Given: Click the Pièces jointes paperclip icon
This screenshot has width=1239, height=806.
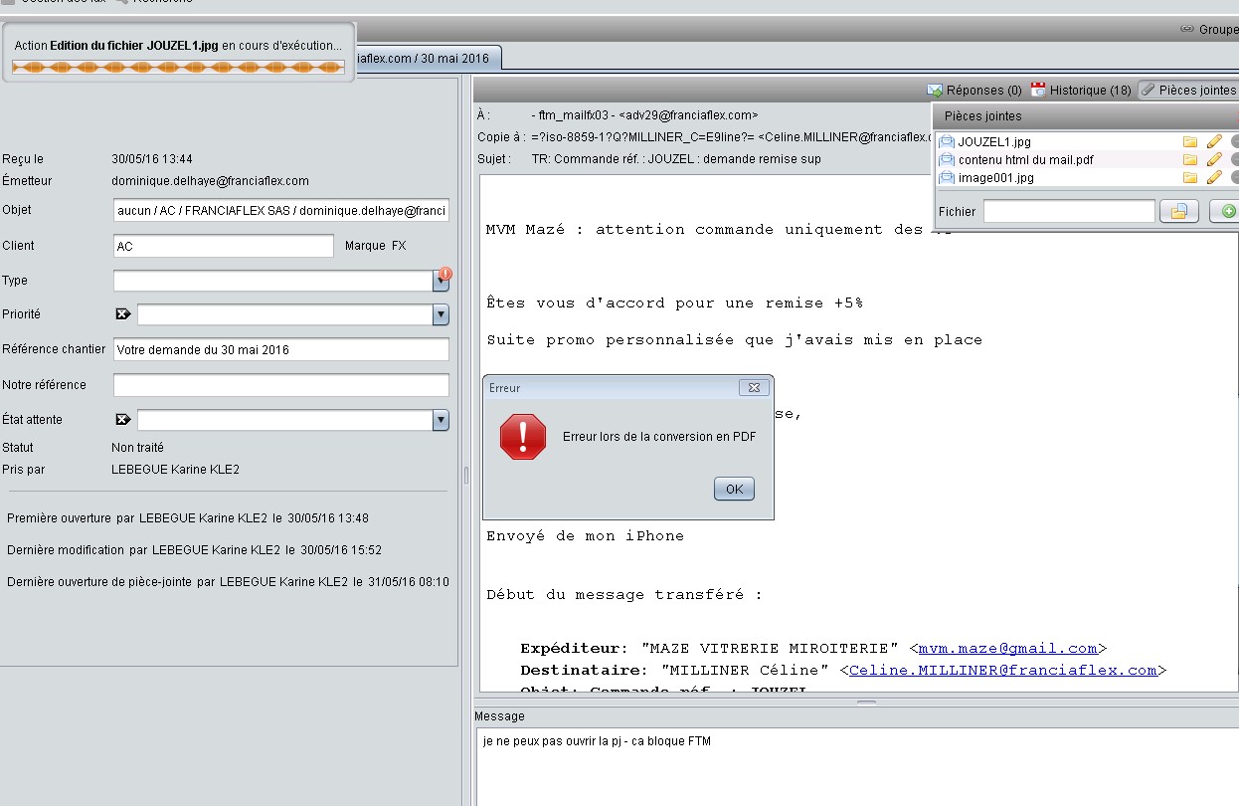Looking at the screenshot, I should coord(1148,90).
